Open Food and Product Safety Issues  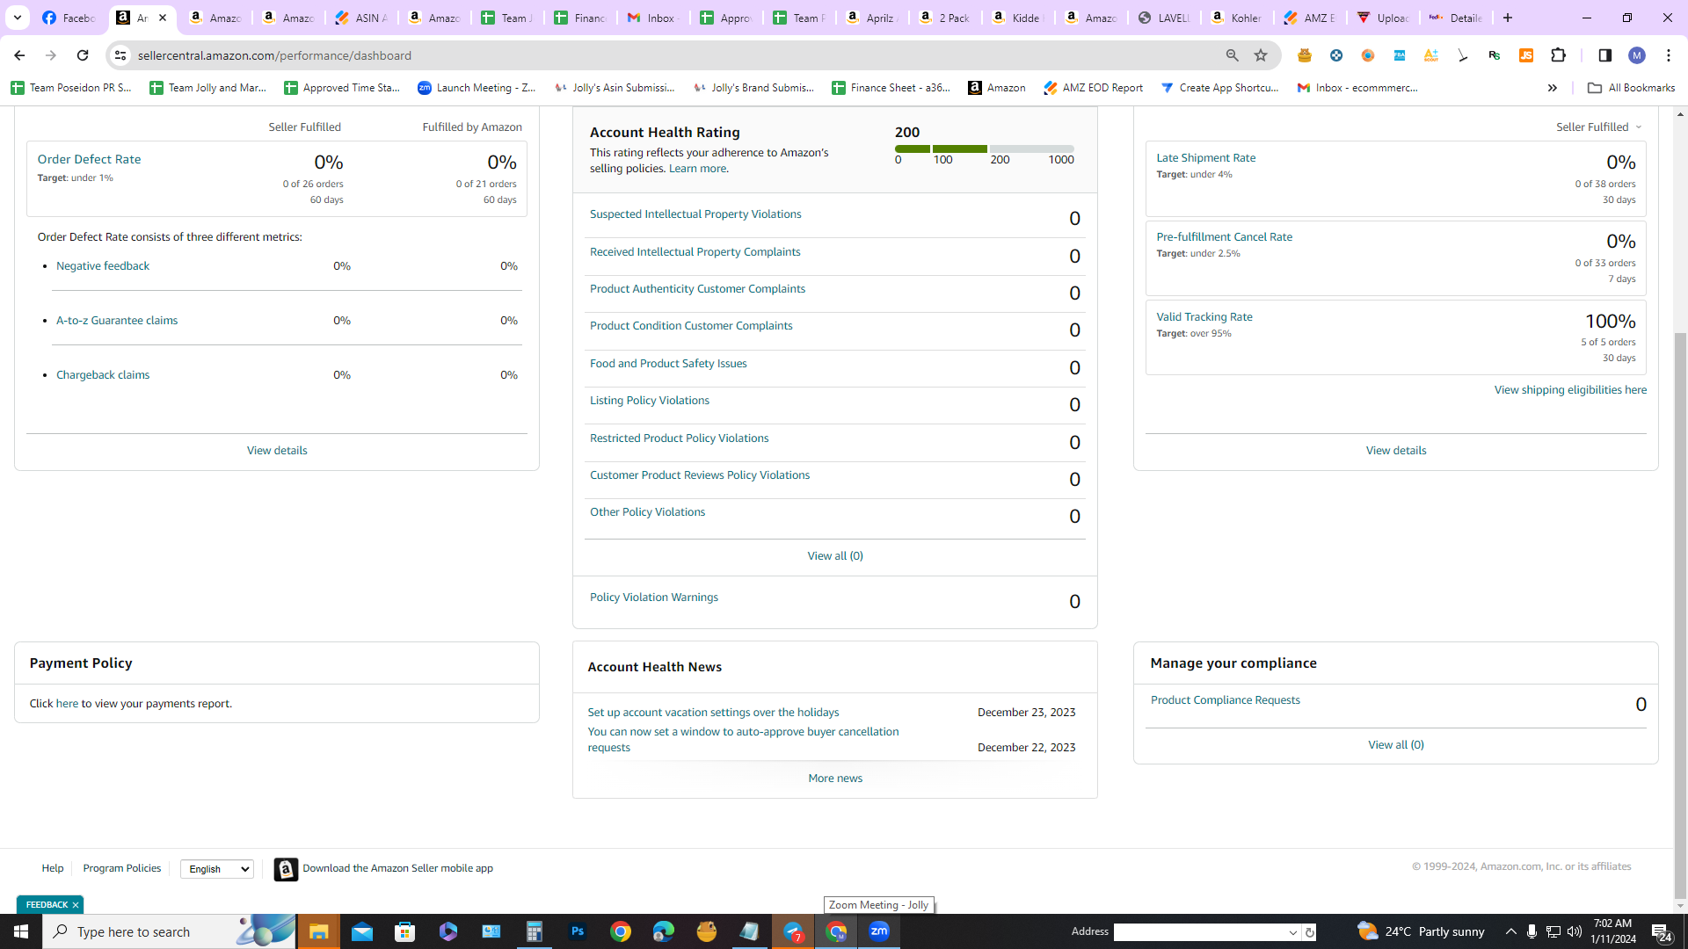(668, 364)
